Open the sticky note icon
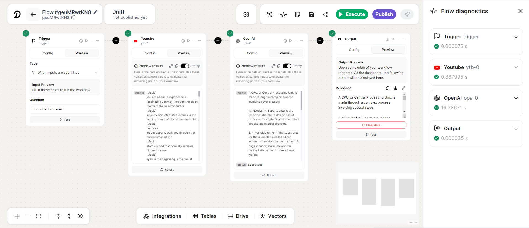This screenshot has height=228, width=529. (297, 14)
